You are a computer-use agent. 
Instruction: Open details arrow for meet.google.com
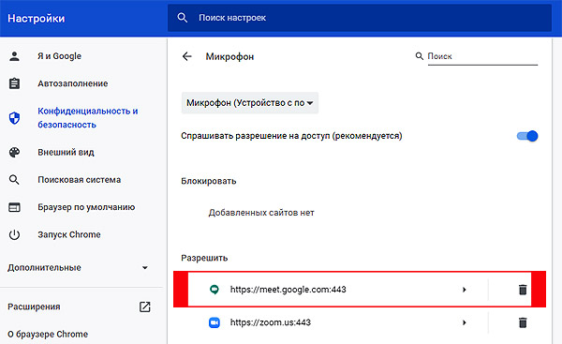[465, 290]
